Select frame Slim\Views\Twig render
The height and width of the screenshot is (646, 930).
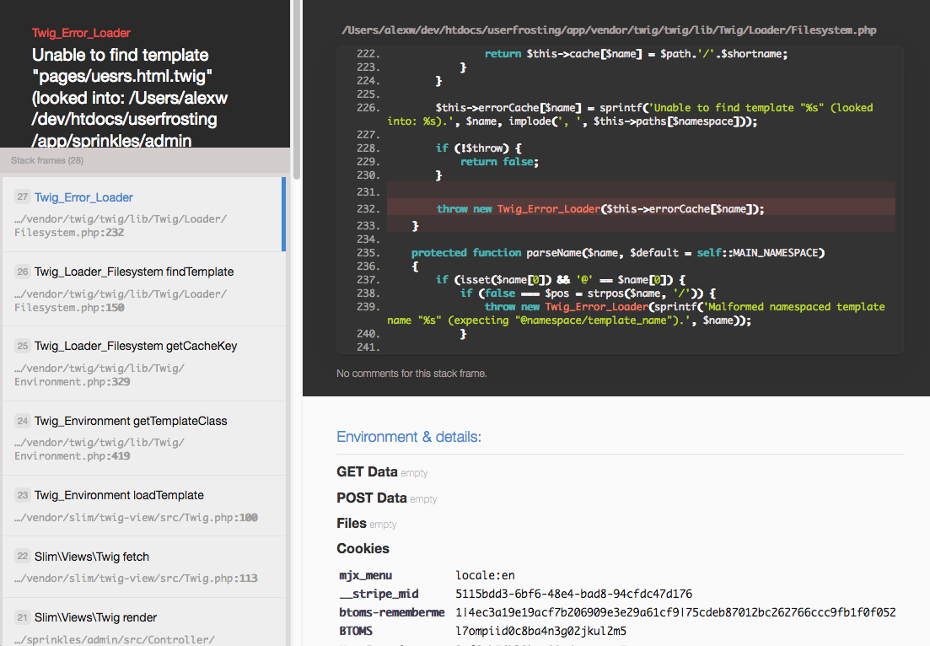click(142, 622)
